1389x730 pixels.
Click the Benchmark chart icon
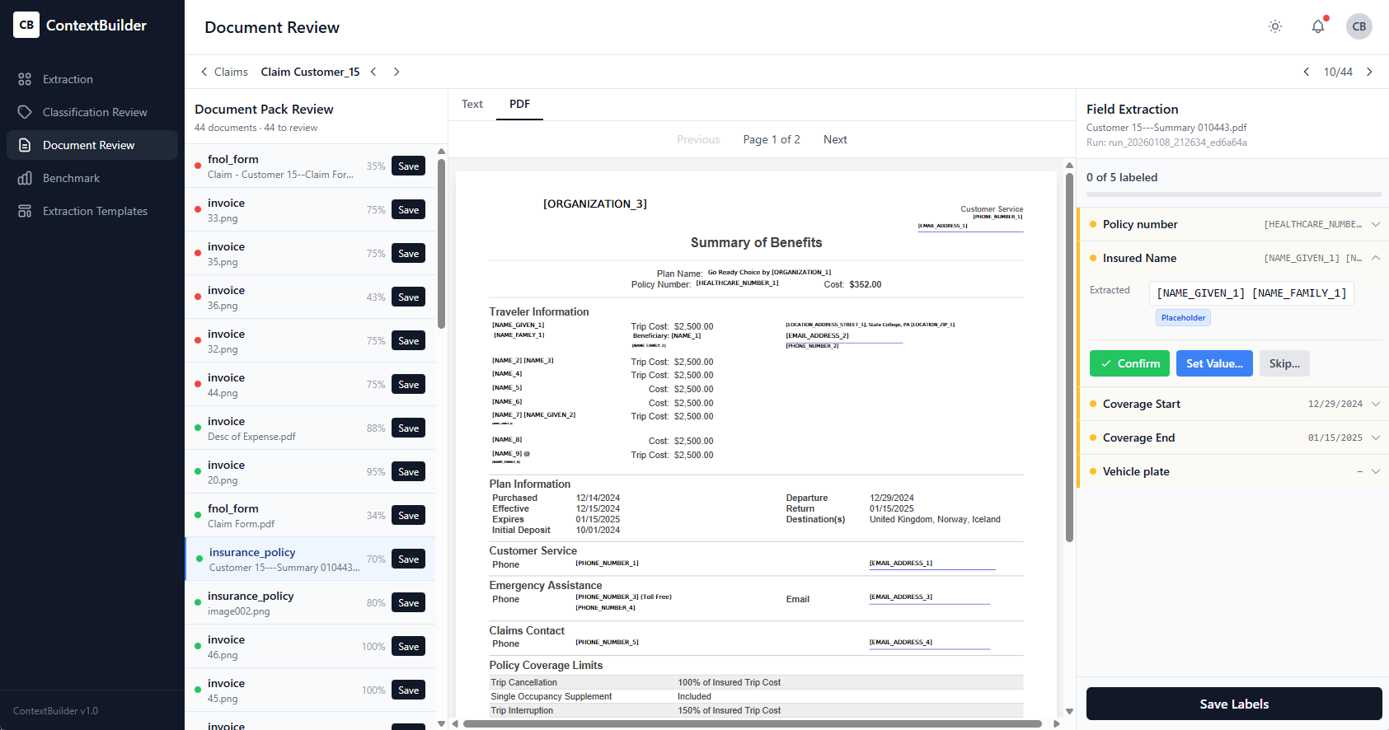(25, 178)
